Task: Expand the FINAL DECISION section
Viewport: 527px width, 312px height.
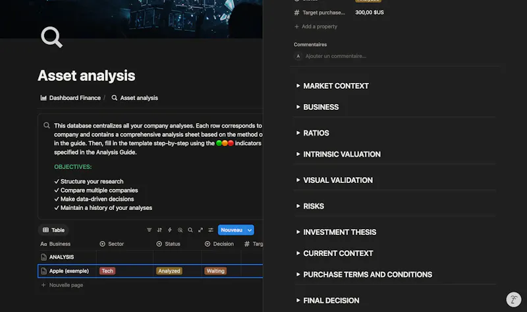Action: coord(298,301)
